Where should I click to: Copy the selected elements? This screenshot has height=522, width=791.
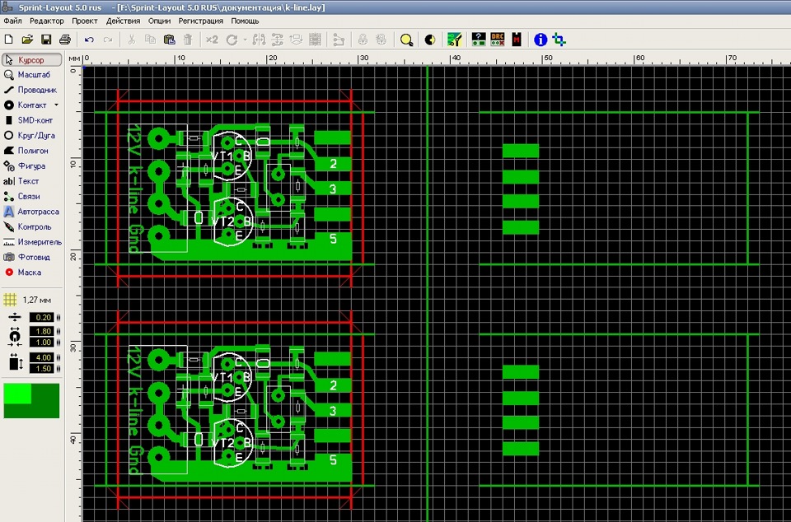pos(150,40)
